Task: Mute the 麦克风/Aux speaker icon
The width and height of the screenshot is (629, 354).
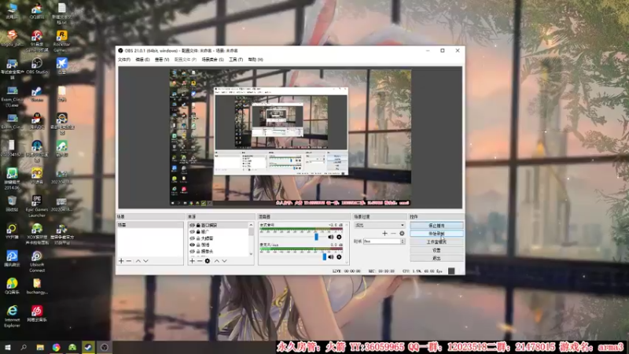Action: point(331,257)
